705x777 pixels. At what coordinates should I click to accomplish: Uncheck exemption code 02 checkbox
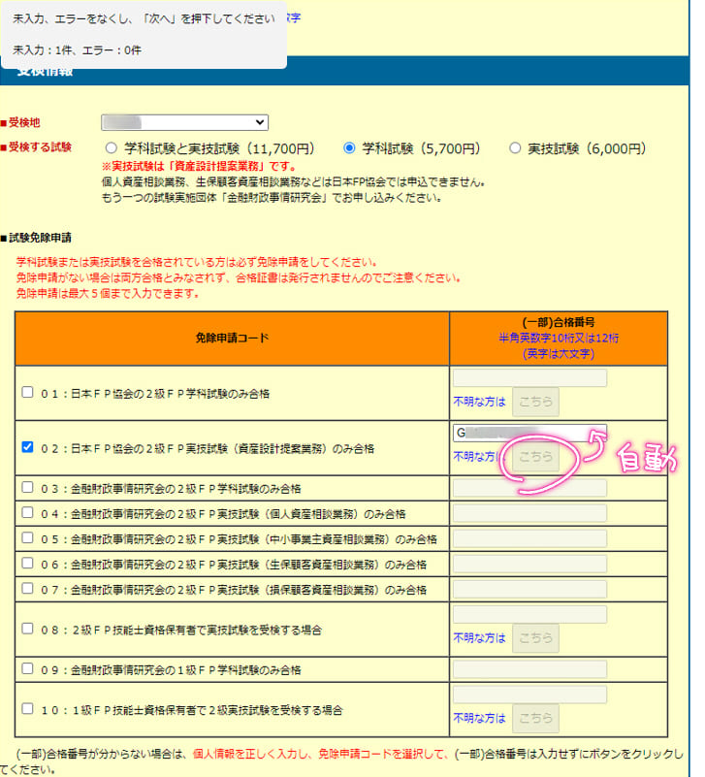(x=27, y=448)
